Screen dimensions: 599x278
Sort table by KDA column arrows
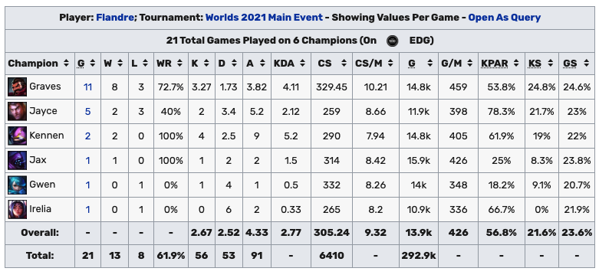click(x=302, y=64)
